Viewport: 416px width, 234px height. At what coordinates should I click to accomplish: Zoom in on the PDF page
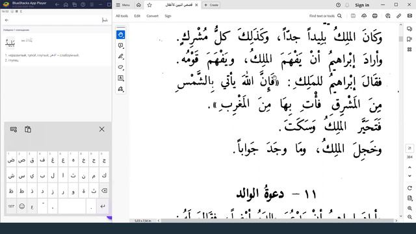click(409, 208)
